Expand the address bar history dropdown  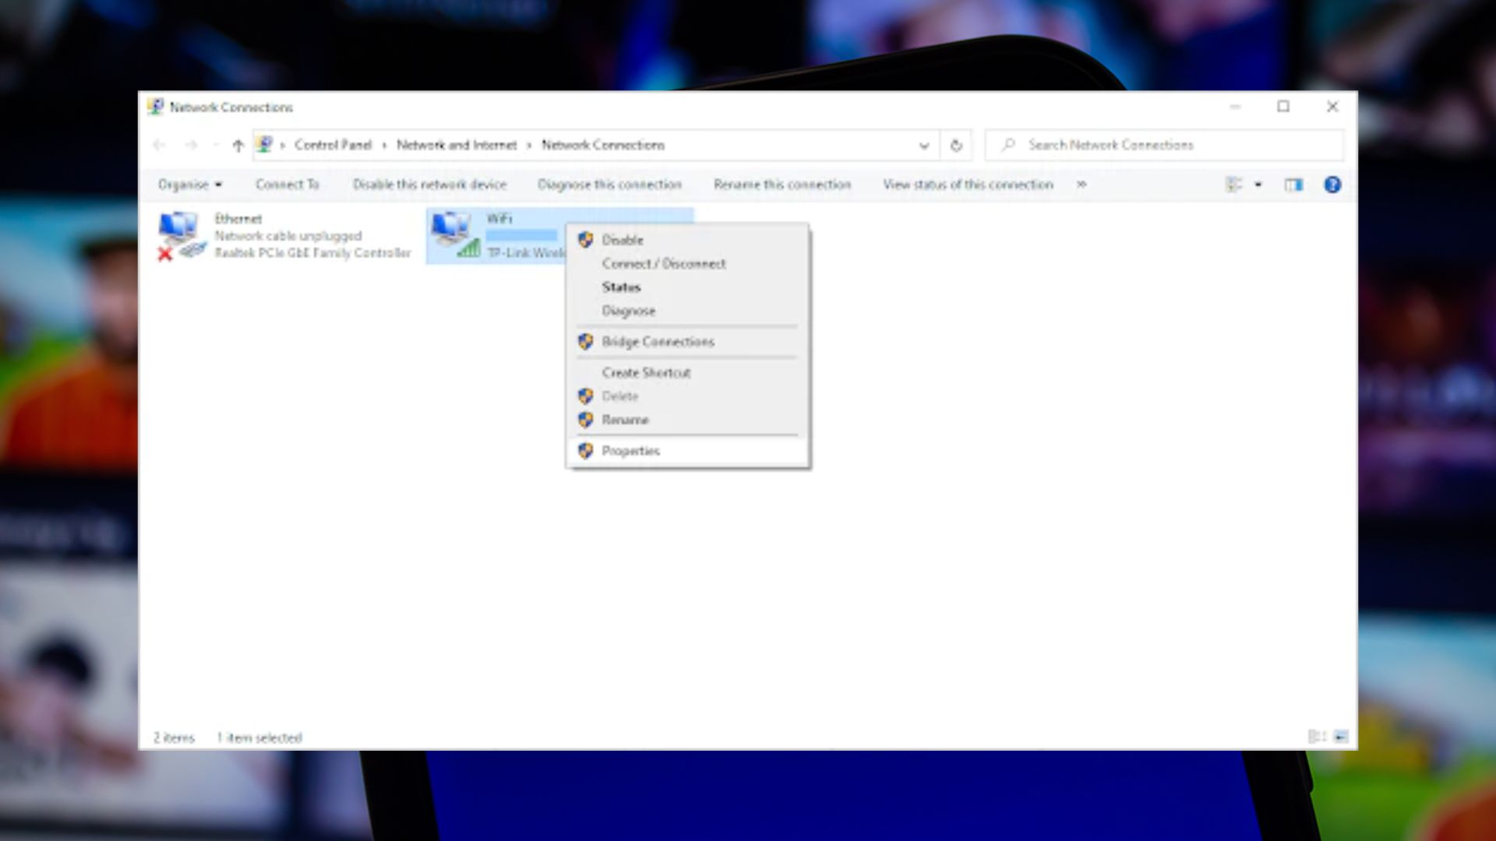[x=924, y=146]
